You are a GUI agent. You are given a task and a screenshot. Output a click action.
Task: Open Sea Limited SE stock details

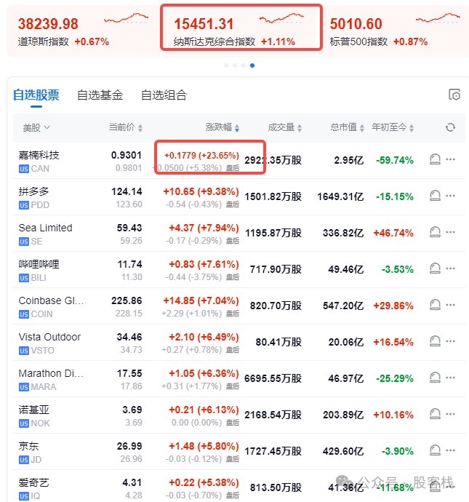45,234
